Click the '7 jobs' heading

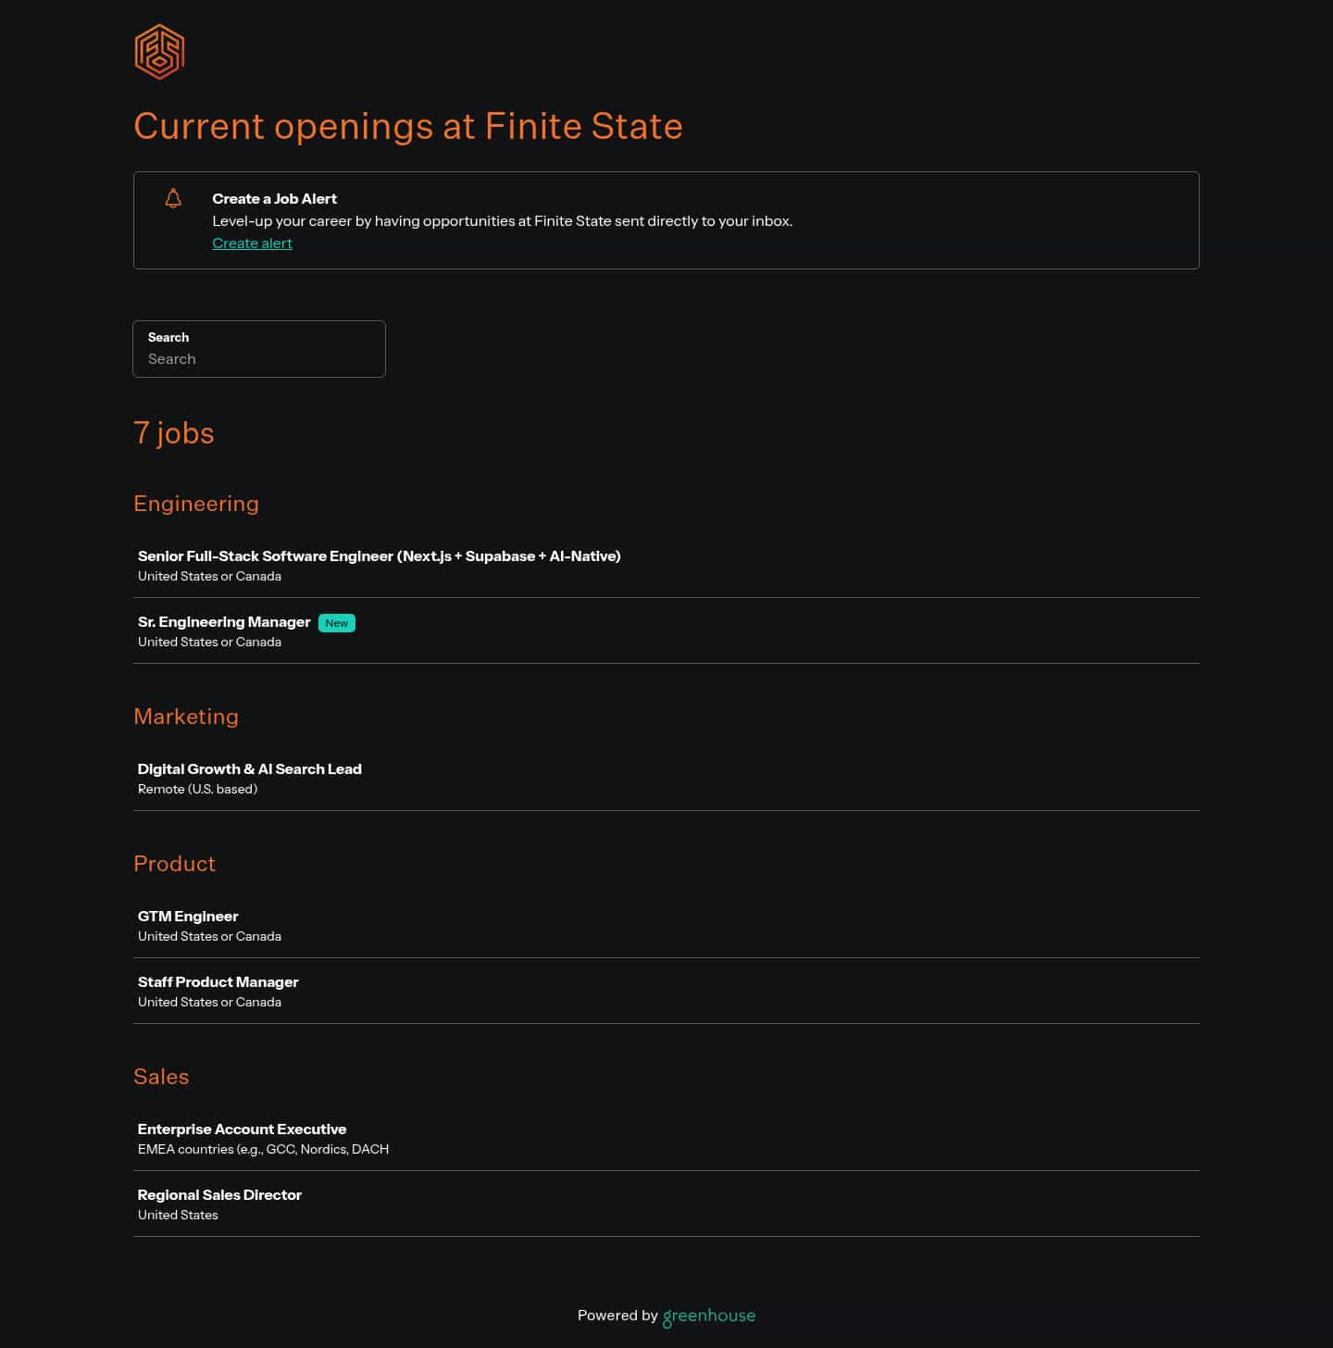coord(174,433)
